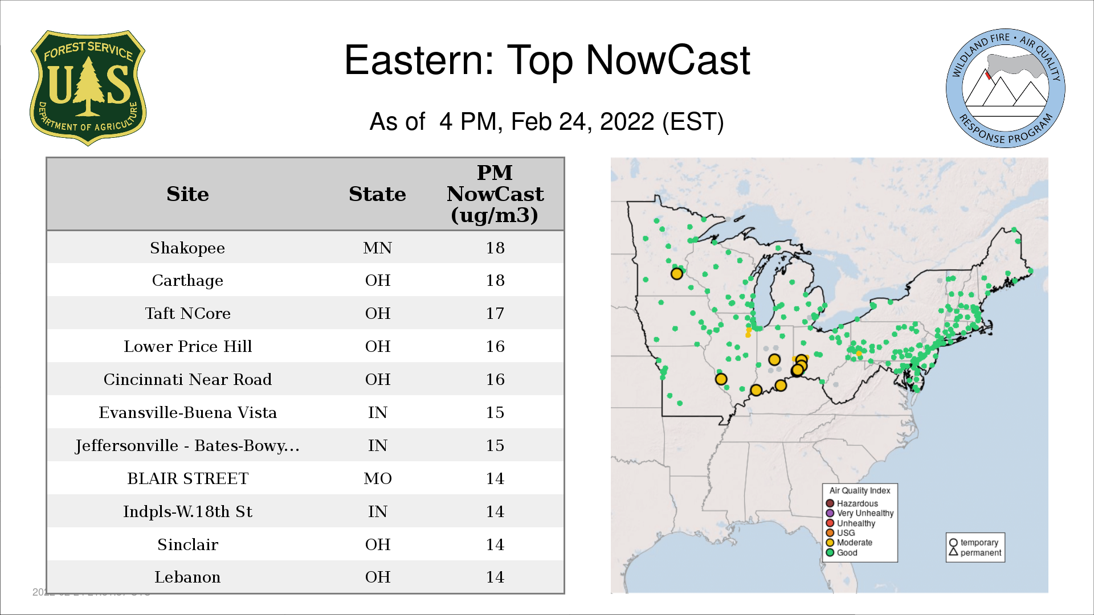Image resolution: width=1094 pixels, height=615 pixels.
Task: Click the Very Unhealthy purple legend circle
Action: point(830,513)
